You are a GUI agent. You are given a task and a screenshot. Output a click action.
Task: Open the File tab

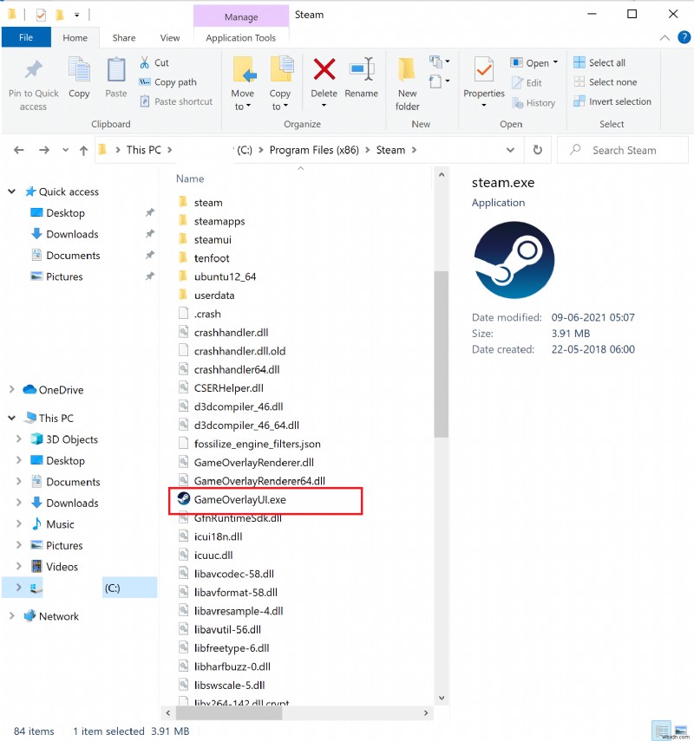[26, 37]
